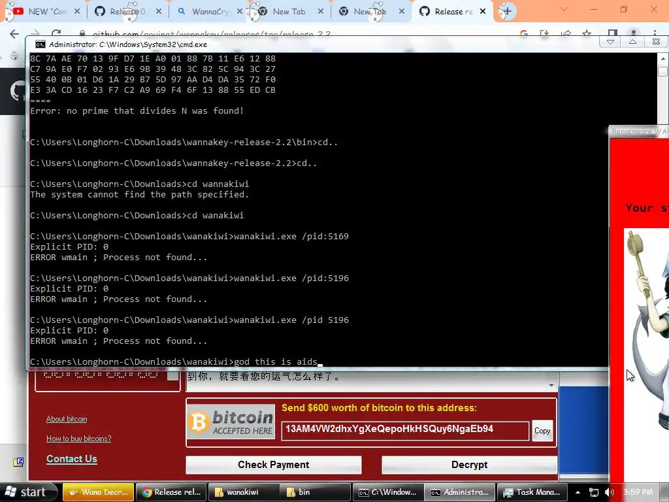Viewport: 669px width, 502px height.
Task: Click the Windows start button
Action: 29,492
